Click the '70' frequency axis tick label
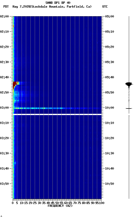 pyautogui.click(x=75, y=203)
